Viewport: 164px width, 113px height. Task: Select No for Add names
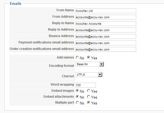pyautogui.click(x=77, y=57)
